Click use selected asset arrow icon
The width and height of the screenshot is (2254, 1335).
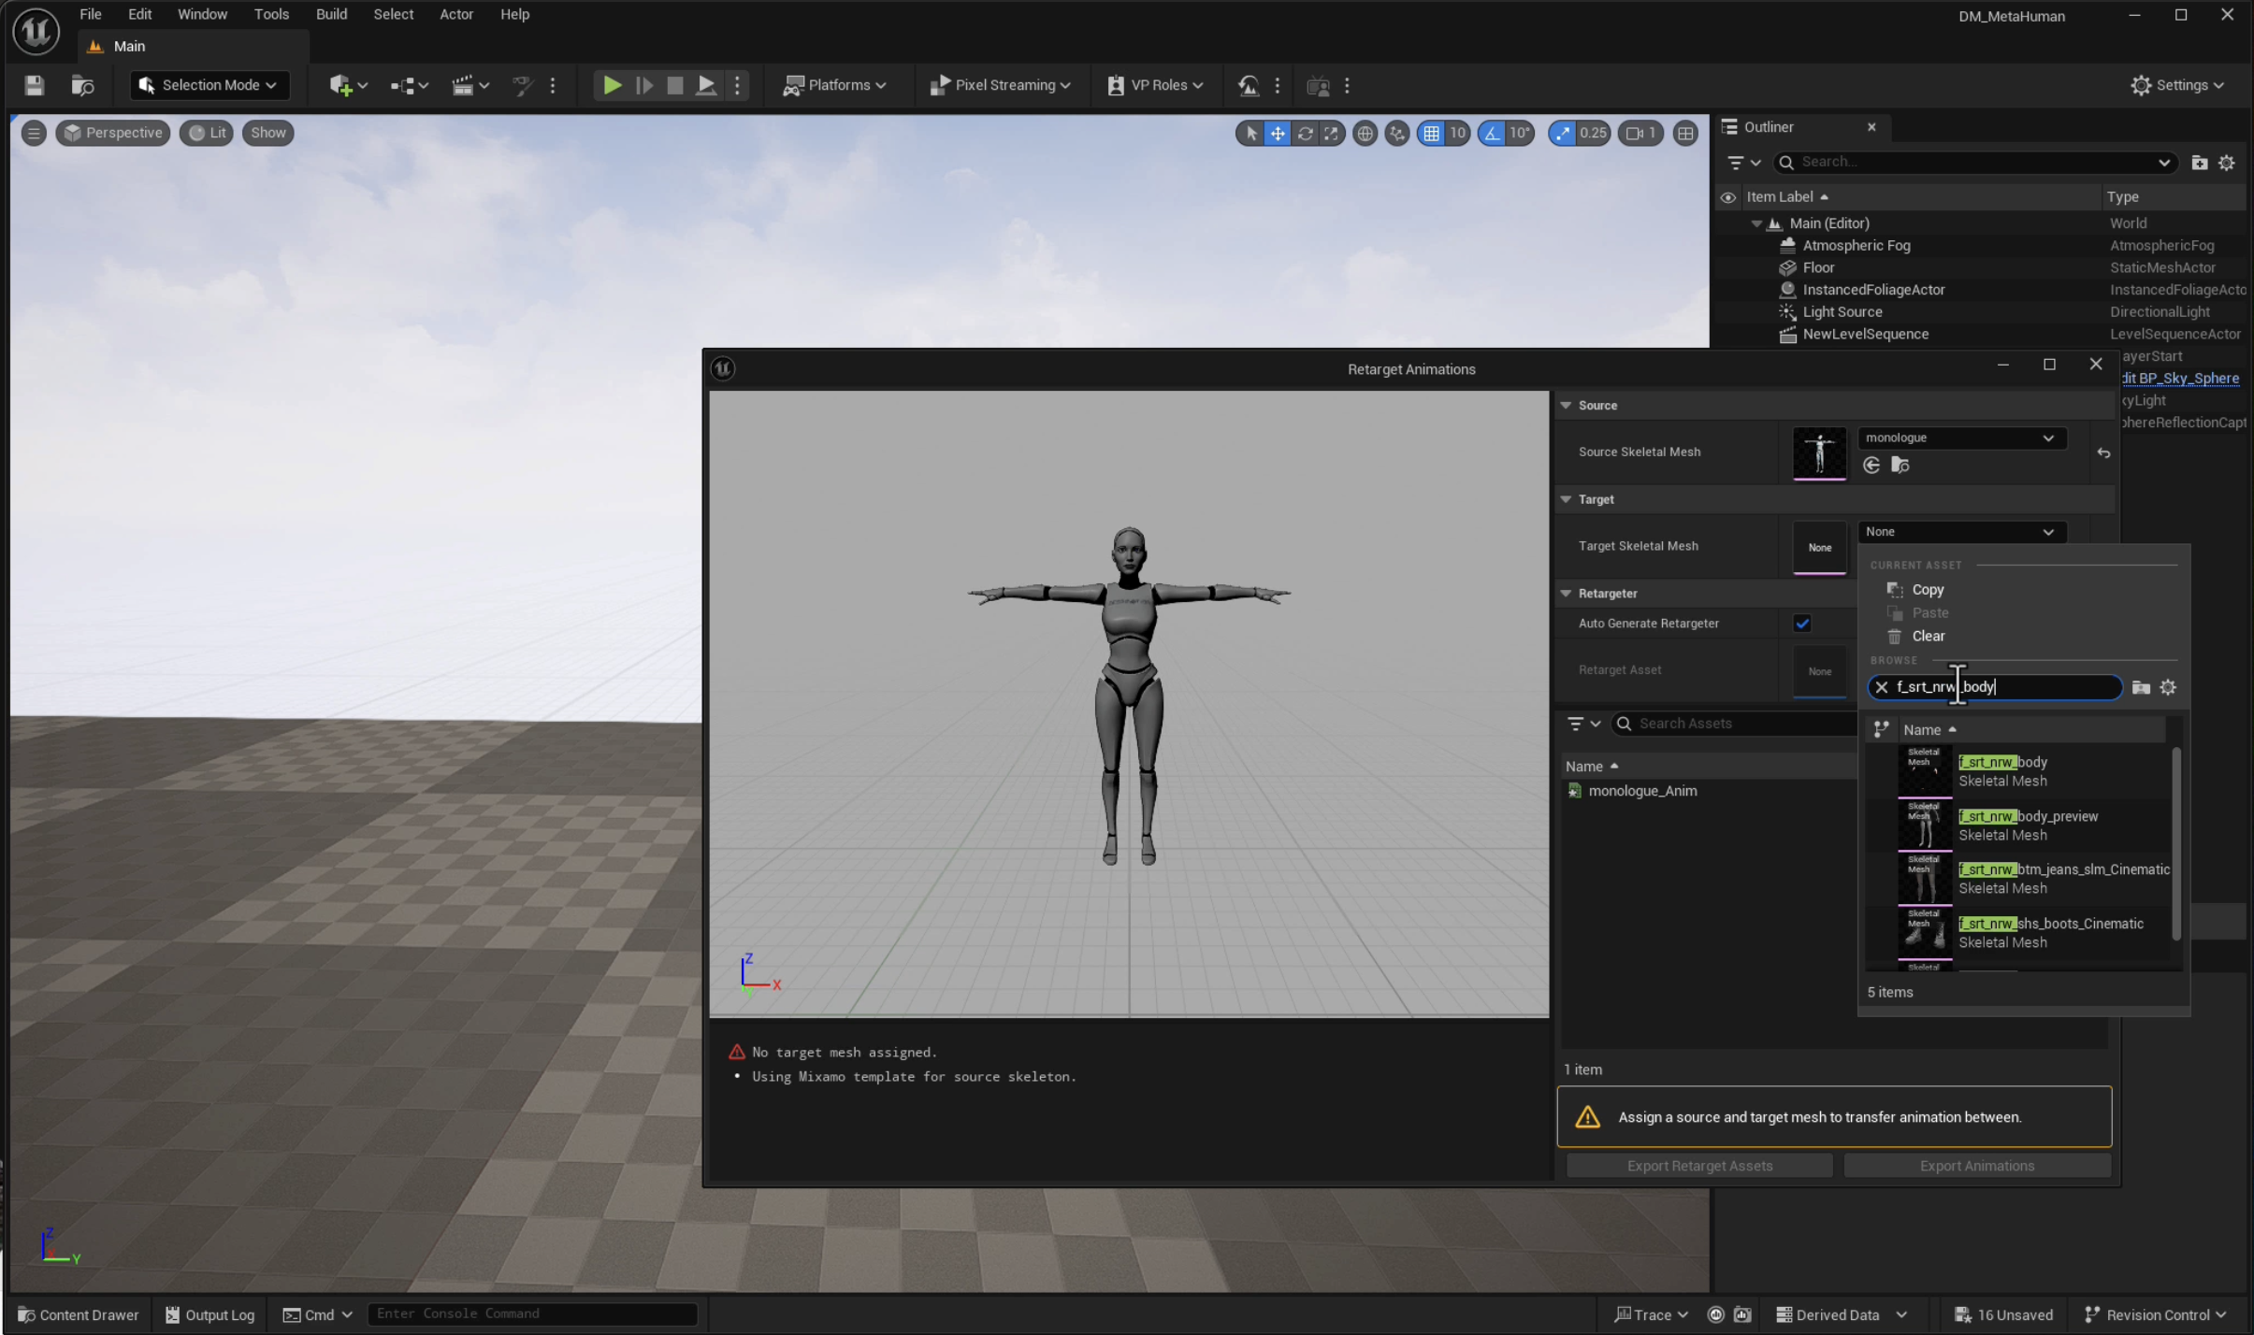tap(1871, 465)
